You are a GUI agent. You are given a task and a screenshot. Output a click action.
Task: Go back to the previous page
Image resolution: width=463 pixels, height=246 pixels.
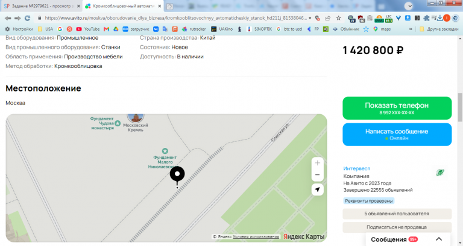tap(8, 18)
